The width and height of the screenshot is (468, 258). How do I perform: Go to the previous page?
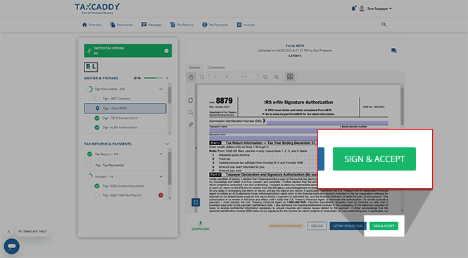click(216, 77)
